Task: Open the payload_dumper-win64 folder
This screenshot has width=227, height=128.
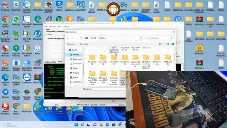Action: [135, 61]
